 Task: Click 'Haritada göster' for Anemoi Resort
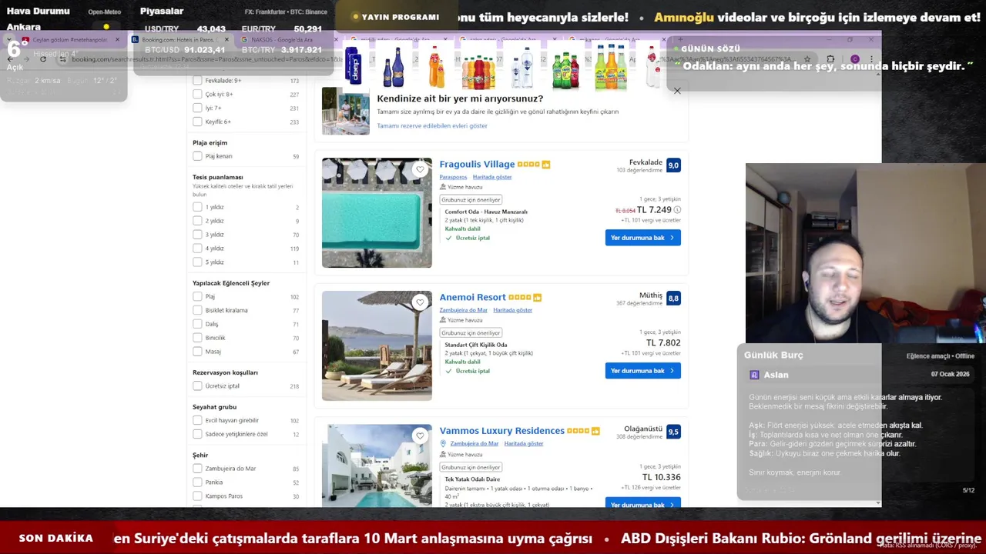point(512,310)
